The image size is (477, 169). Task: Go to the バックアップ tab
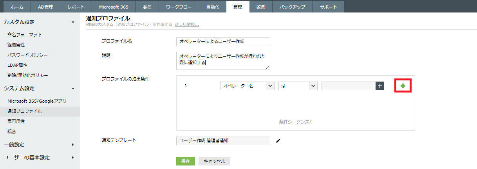(x=293, y=7)
